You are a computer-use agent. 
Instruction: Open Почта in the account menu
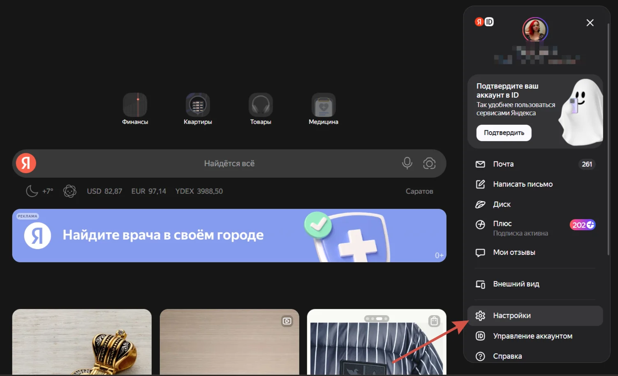click(535, 164)
